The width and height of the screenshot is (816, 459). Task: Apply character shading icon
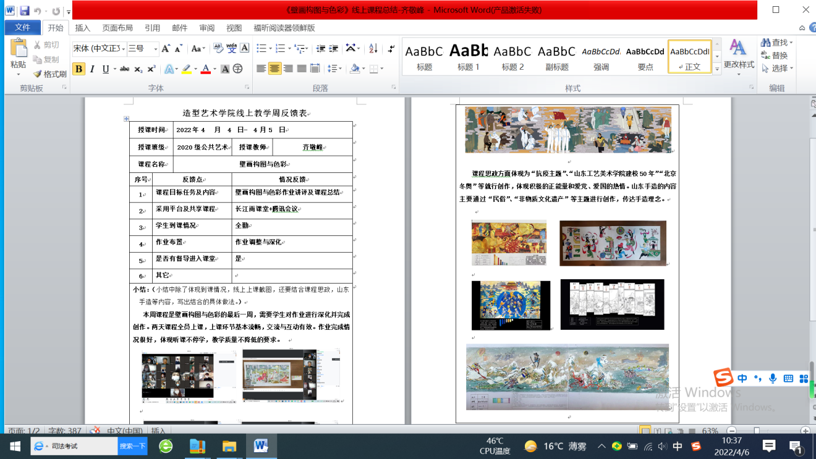point(225,69)
